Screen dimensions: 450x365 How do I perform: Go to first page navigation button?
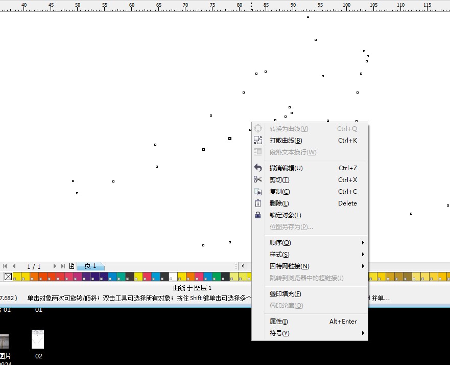[5, 266]
